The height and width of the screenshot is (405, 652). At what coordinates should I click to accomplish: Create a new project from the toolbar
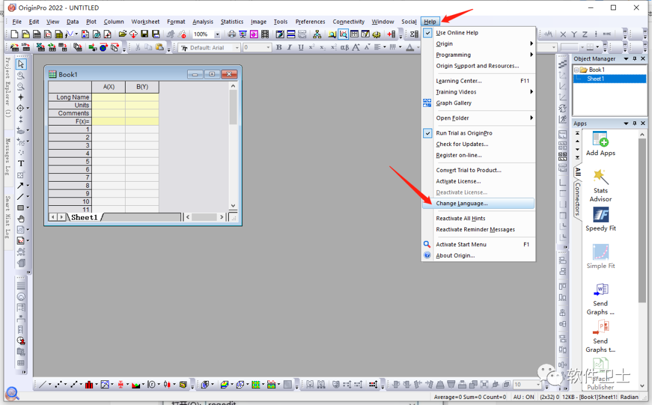click(14, 34)
